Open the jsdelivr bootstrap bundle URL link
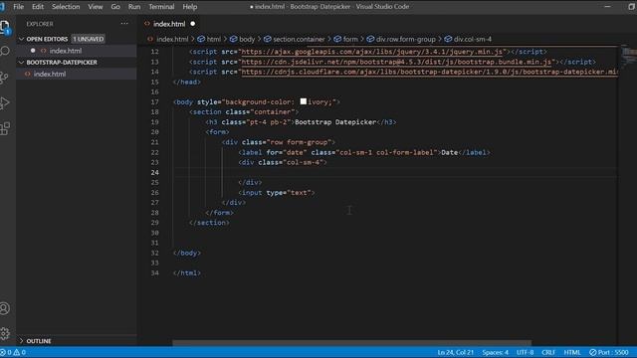The height and width of the screenshot is (358, 637). click(396, 62)
